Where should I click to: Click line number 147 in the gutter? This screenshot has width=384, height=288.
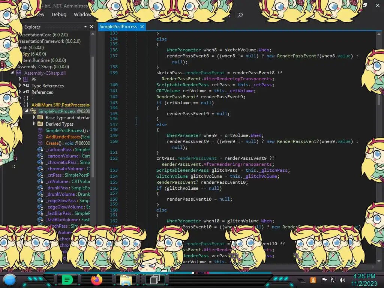(114, 124)
